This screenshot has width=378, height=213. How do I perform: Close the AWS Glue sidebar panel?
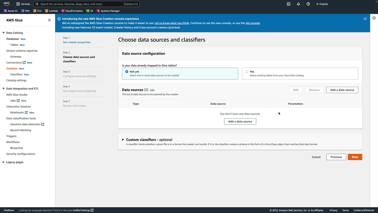pyautogui.click(x=49, y=20)
